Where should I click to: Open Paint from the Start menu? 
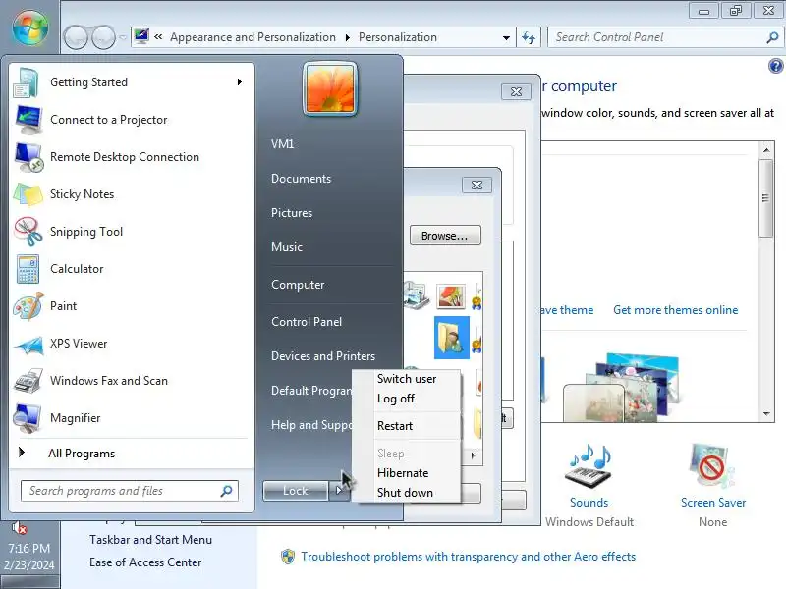132,306
